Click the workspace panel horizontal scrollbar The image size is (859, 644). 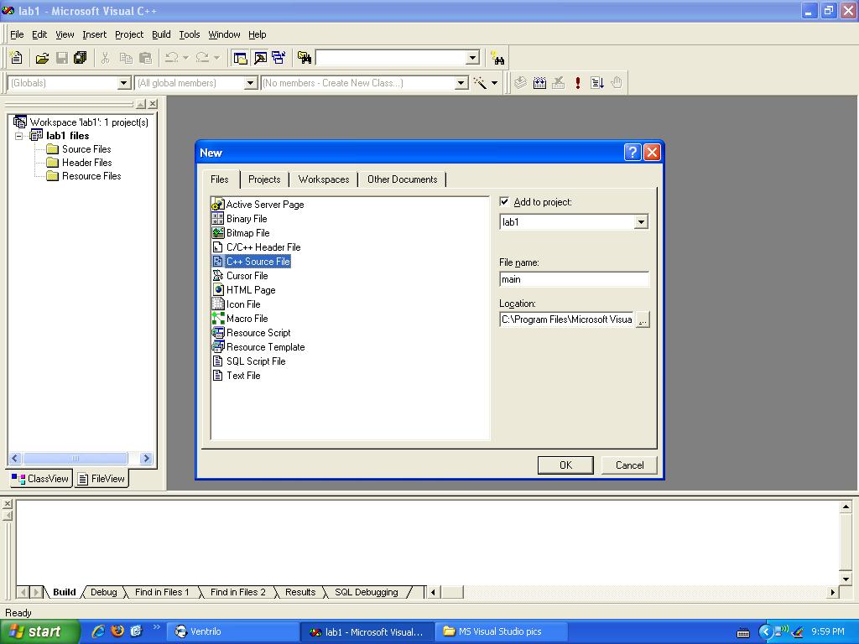click(x=75, y=459)
